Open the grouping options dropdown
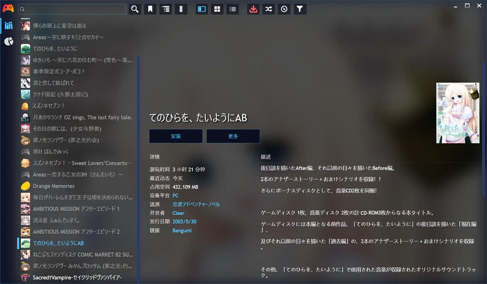The height and width of the screenshot is (284, 487). pyautogui.click(x=166, y=9)
